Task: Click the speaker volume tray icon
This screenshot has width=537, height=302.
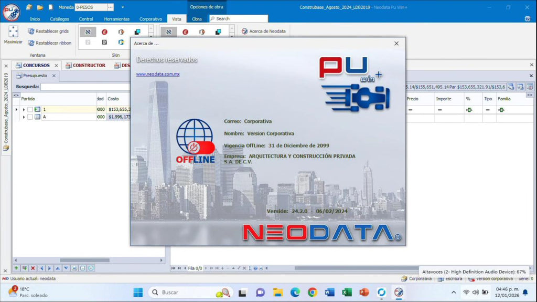Action: (475, 293)
